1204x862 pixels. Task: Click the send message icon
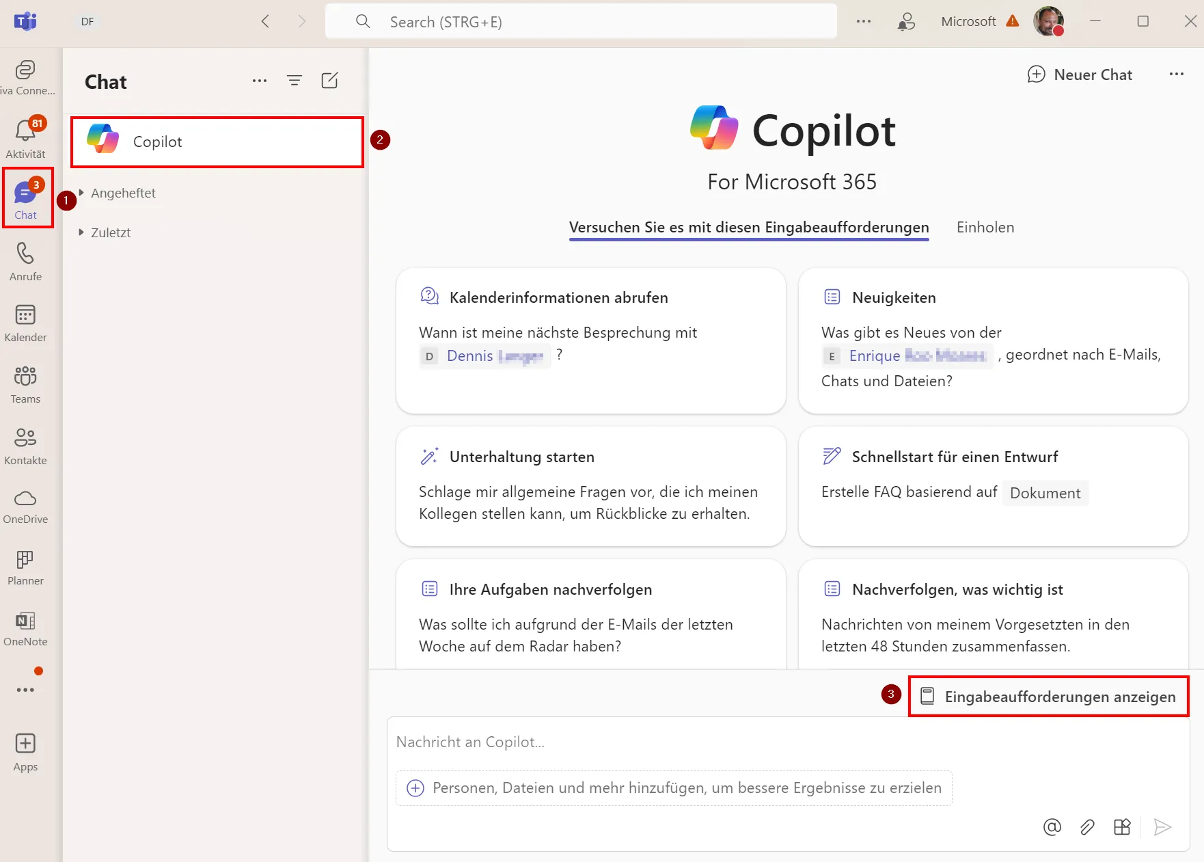tap(1164, 827)
